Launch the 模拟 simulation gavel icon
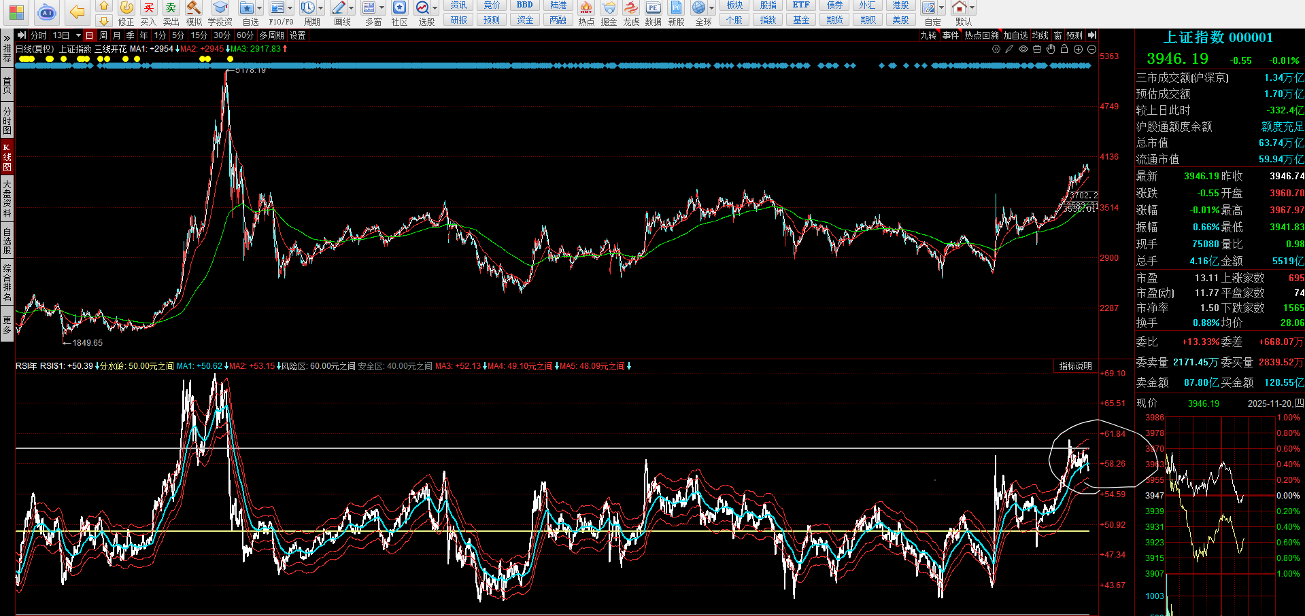Image resolution: width=1305 pixels, height=616 pixels. tap(194, 8)
